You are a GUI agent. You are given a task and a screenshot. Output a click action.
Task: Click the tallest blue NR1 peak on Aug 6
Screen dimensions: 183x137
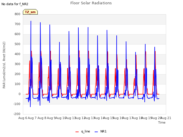31,21
